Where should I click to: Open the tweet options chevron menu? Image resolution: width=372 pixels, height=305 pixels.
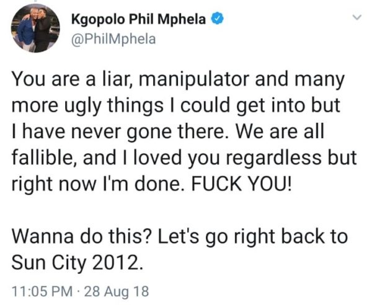point(356,17)
